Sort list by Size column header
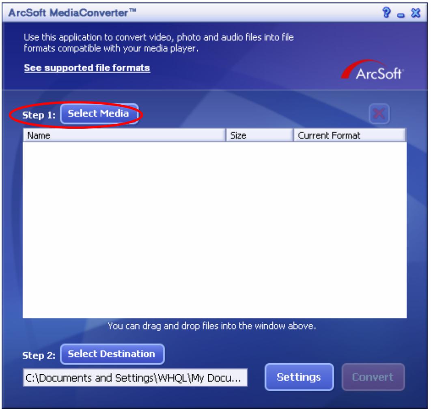431x412 pixels. click(259, 135)
